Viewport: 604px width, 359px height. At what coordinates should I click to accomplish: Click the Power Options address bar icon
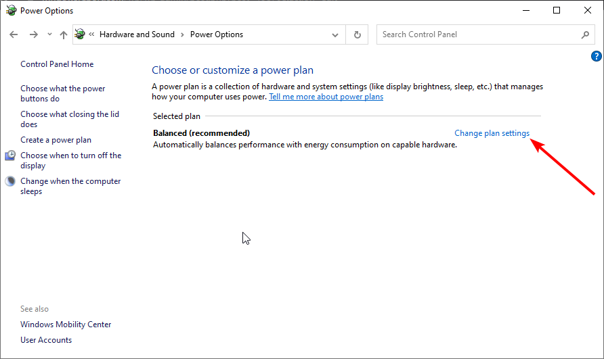click(x=80, y=34)
